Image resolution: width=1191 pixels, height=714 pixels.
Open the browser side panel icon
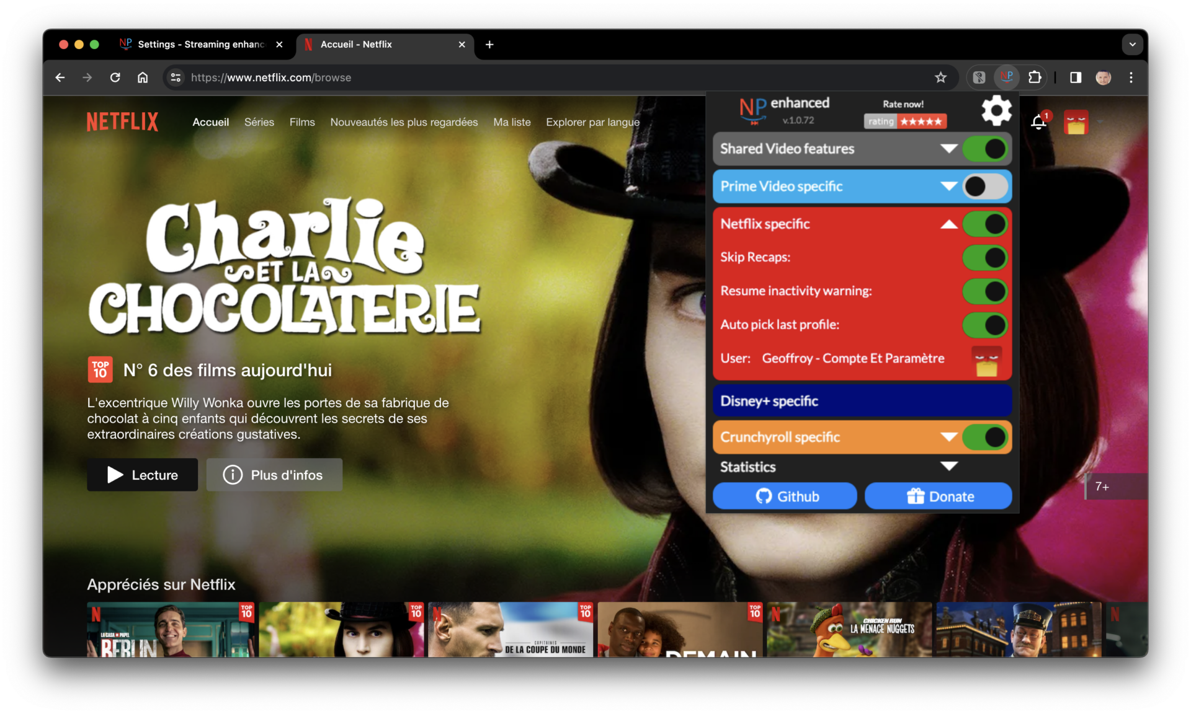click(1075, 77)
